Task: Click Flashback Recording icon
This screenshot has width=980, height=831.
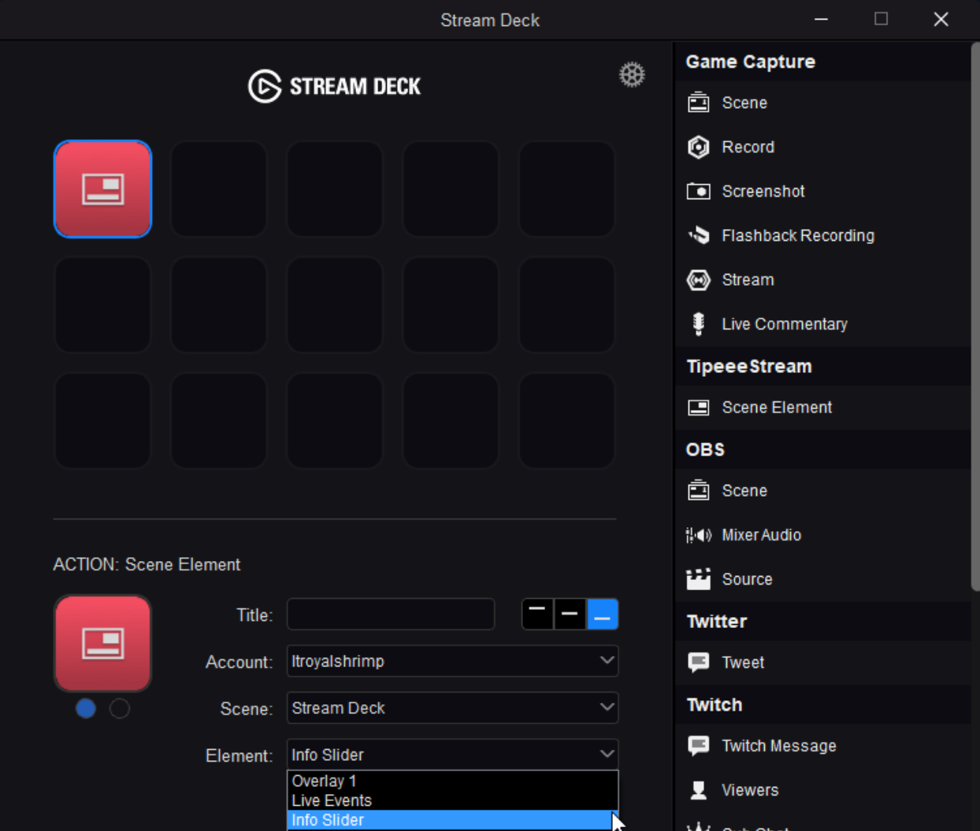Action: pos(698,235)
